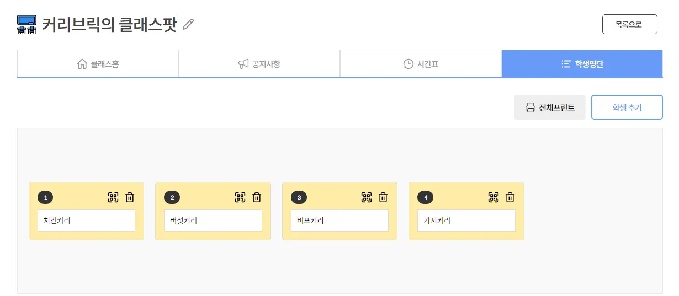Go to the 시간표 tab
Viewport: 679px width, 296px height.
pos(421,64)
